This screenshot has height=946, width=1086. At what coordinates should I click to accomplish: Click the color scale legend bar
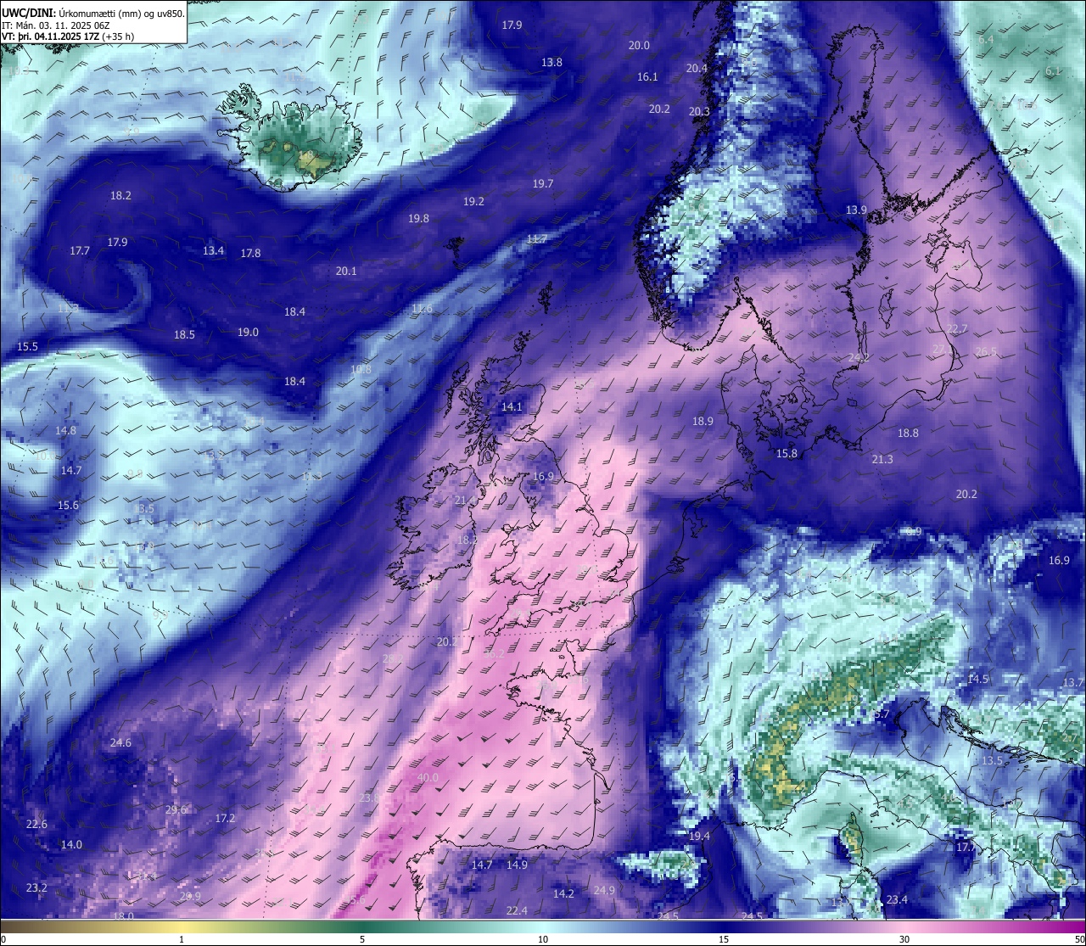pyautogui.click(x=543, y=926)
